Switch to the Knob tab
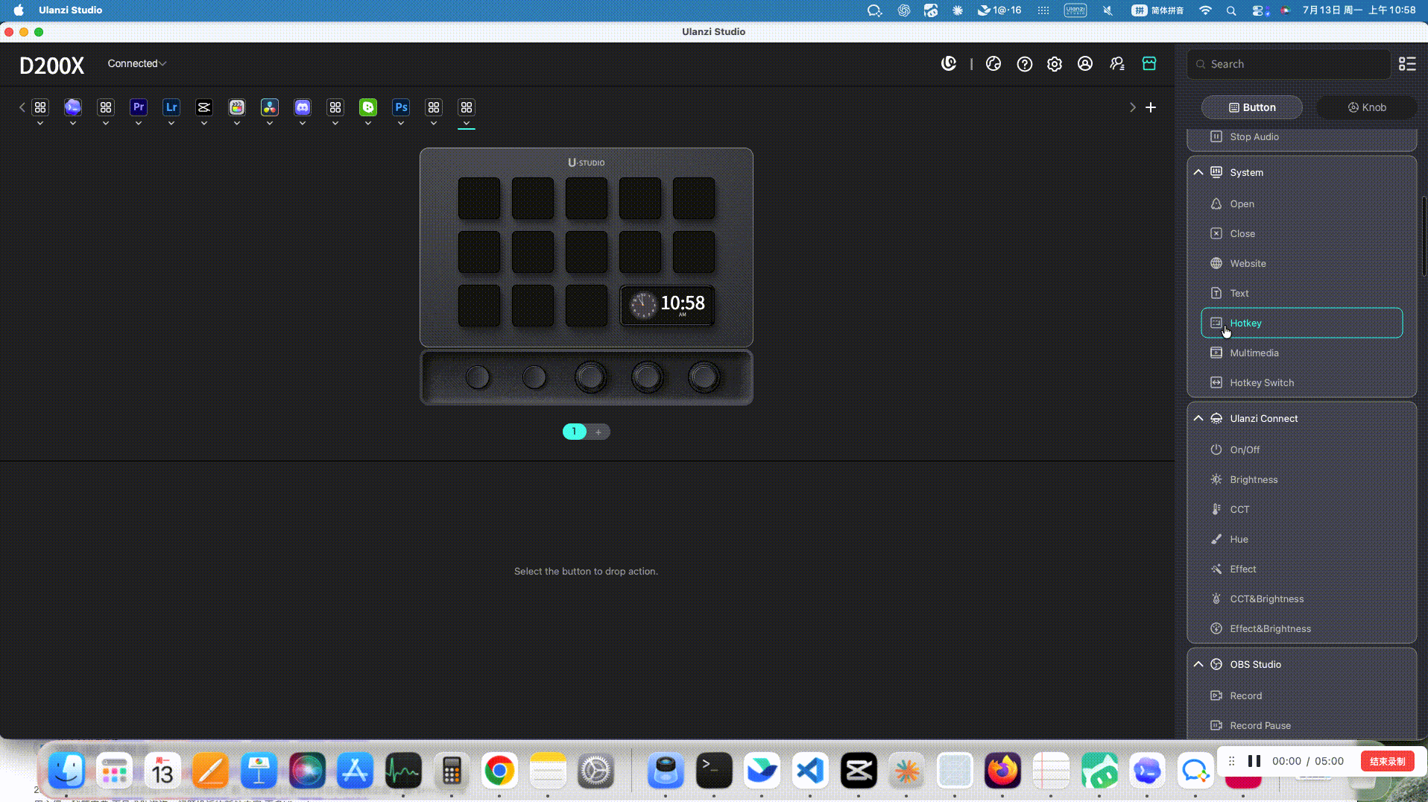This screenshot has width=1428, height=802. (1367, 107)
